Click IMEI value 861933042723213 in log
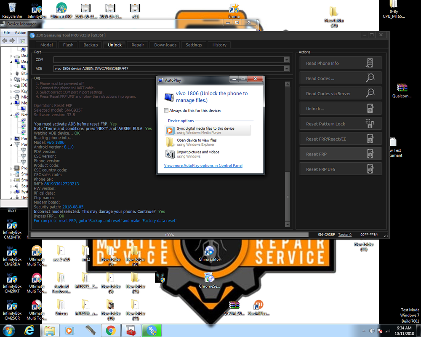Image resolution: width=421 pixels, height=337 pixels. pos(61,184)
